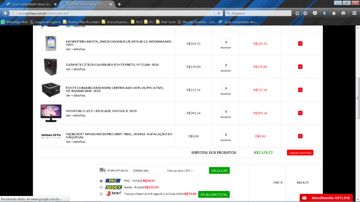Viewport: 360px width, 202px height.
Task: Click the magnifier in the Pesquisar box
Action: point(228,13)
